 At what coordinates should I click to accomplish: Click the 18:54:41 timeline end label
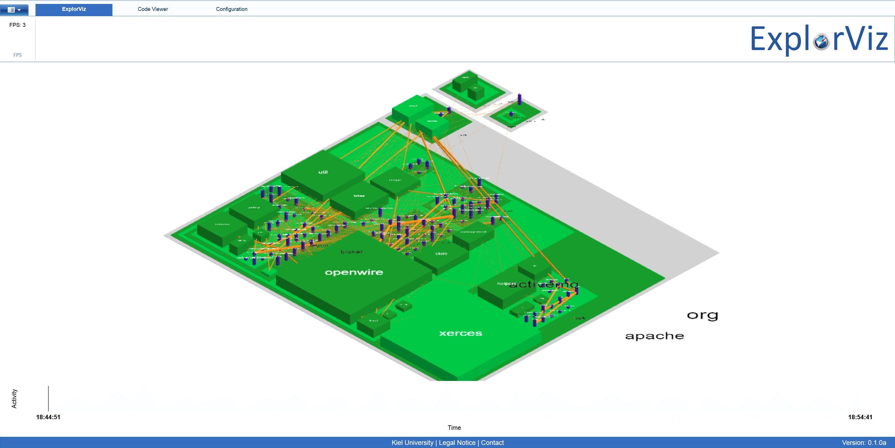(860, 417)
